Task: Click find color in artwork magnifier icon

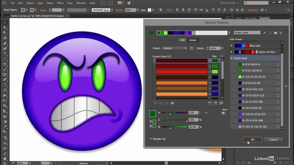Action: [221, 103]
